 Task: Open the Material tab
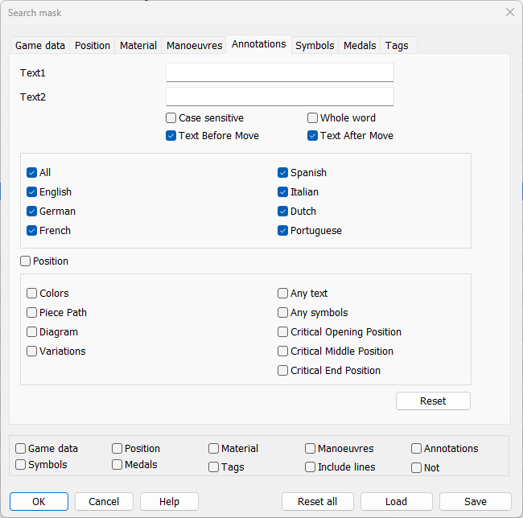pos(138,45)
